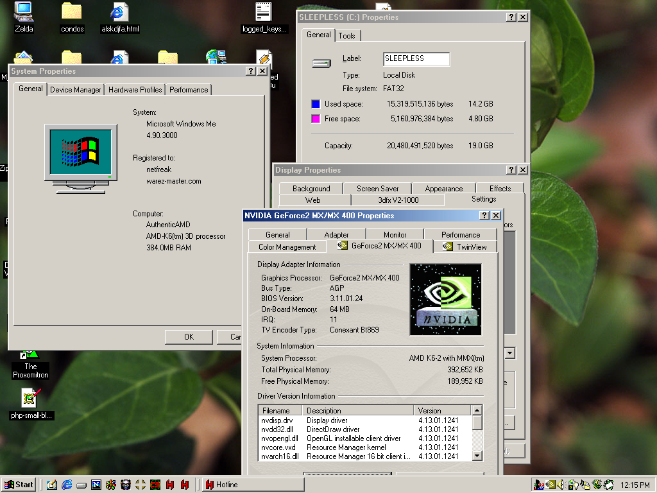The width and height of the screenshot is (657, 493).
Task: Launch Netscape from Quick Launch
Action: 96,485
